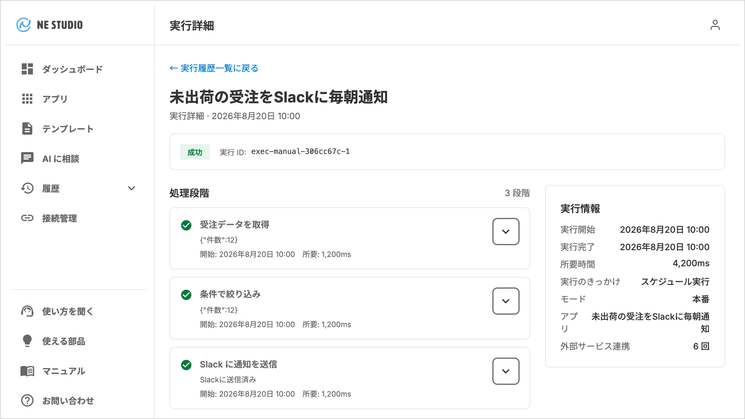Click the お問い合わせ question mark icon
Screen dimensions: 745x419
[27, 400]
